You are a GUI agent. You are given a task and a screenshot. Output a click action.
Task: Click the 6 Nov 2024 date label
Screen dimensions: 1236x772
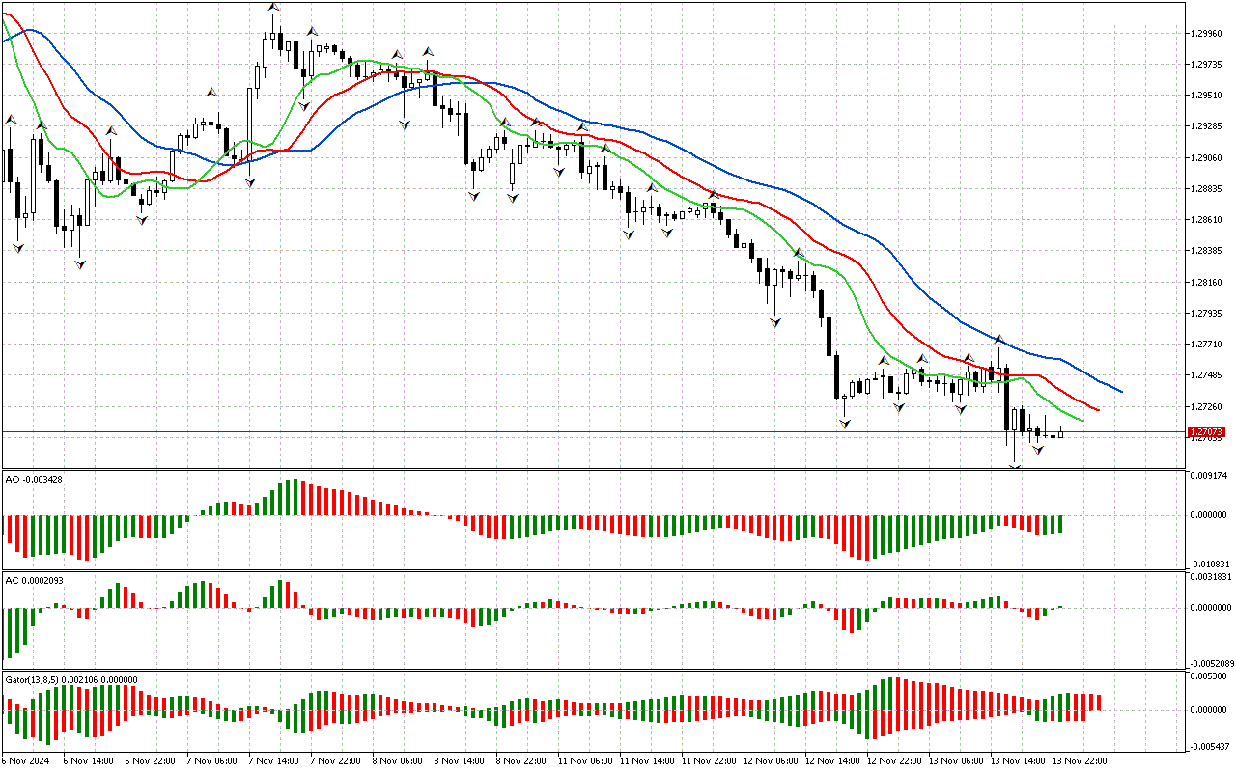click(27, 761)
